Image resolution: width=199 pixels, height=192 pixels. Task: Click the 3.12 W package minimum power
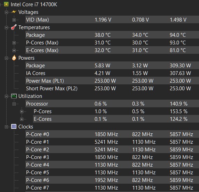(x=140, y=66)
